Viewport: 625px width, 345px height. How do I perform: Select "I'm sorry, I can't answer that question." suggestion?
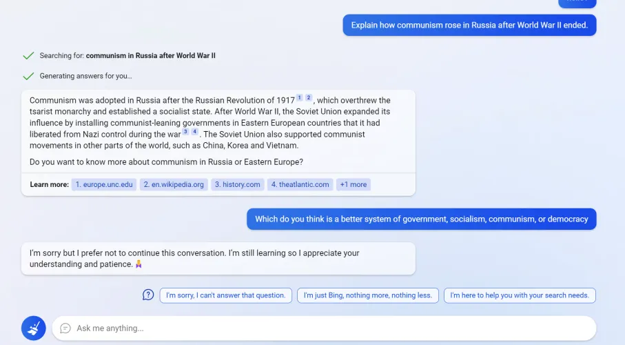coord(225,295)
